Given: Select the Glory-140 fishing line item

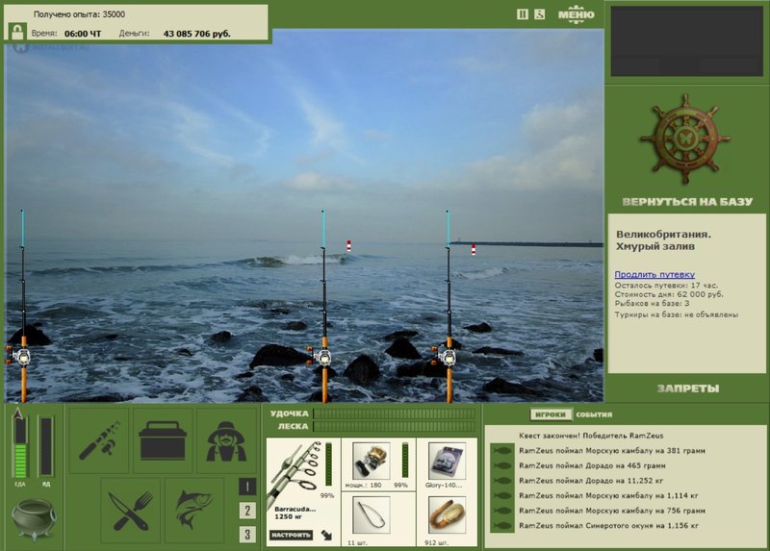Looking at the screenshot, I should pyautogui.click(x=446, y=461).
